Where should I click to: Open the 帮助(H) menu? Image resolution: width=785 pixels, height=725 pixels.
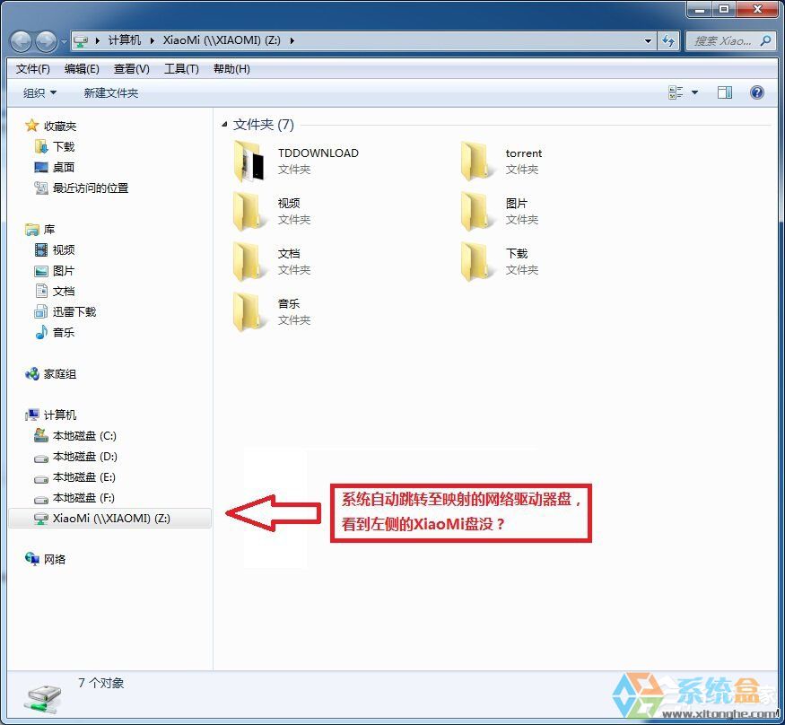coord(231,68)
